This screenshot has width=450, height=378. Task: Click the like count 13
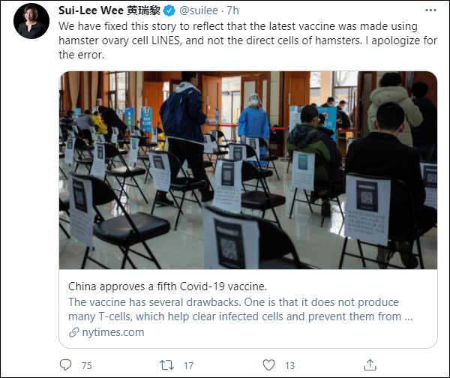tap(289, 366)
